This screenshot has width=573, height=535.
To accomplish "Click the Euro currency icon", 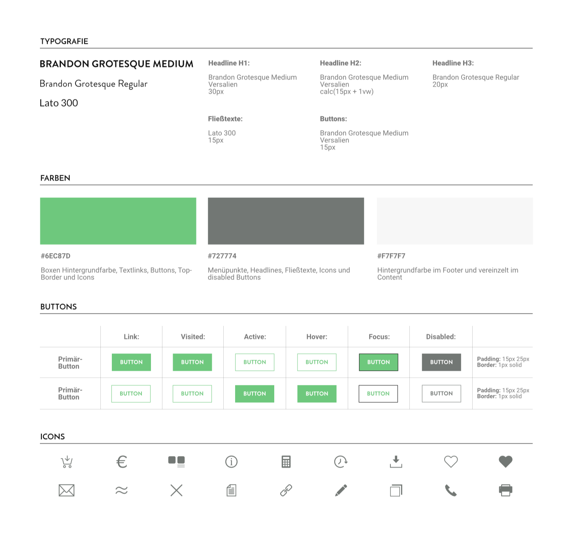I will tap(122, 462).
